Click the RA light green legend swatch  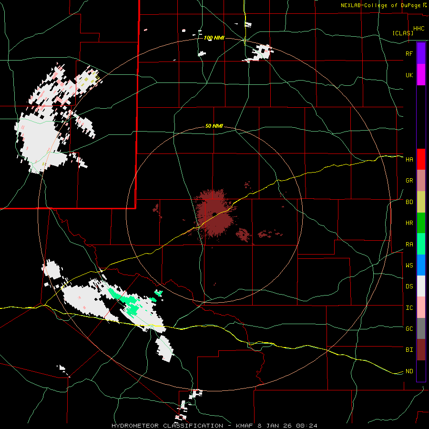[421, 244]
